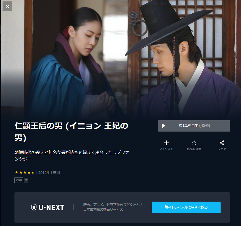Close the detail overlay with the X
The image size is (241, 226).
point(7,6)
